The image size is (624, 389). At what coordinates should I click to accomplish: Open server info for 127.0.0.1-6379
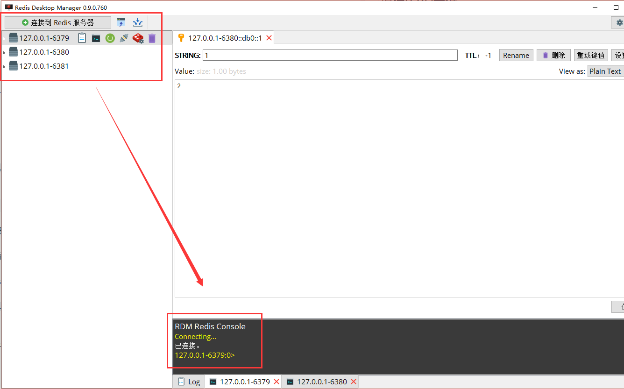coord(82,38)
